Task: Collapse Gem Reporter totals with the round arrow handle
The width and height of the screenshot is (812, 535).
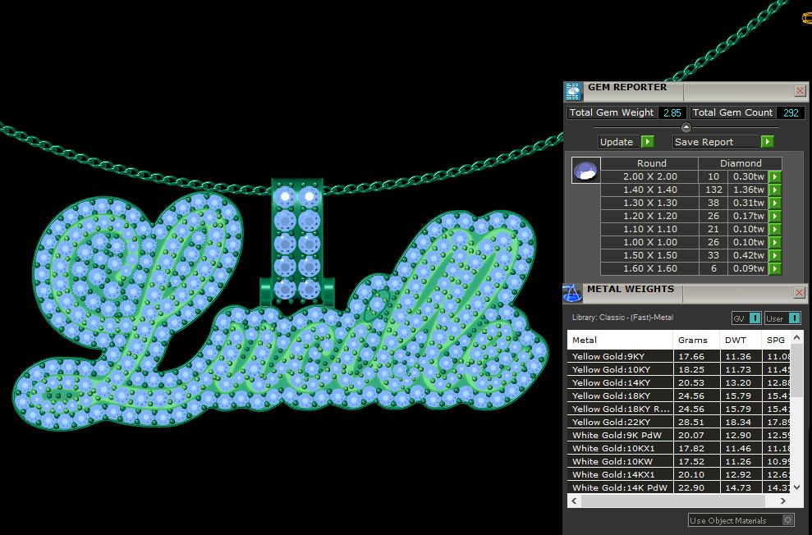Action: click(x=686, y=127)
